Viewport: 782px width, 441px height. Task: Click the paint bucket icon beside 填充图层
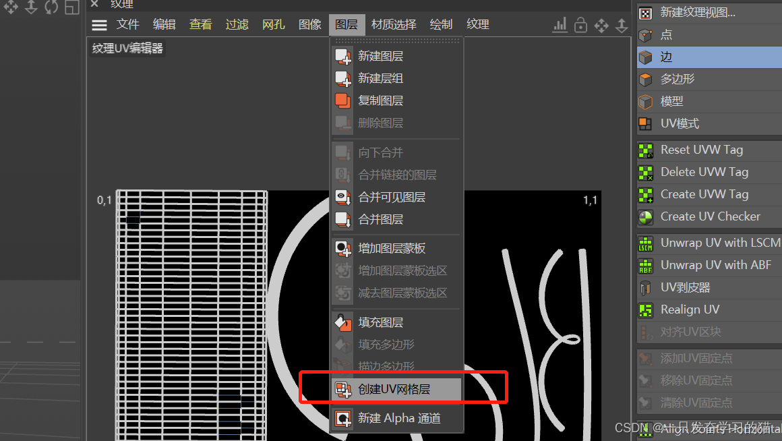343,323
